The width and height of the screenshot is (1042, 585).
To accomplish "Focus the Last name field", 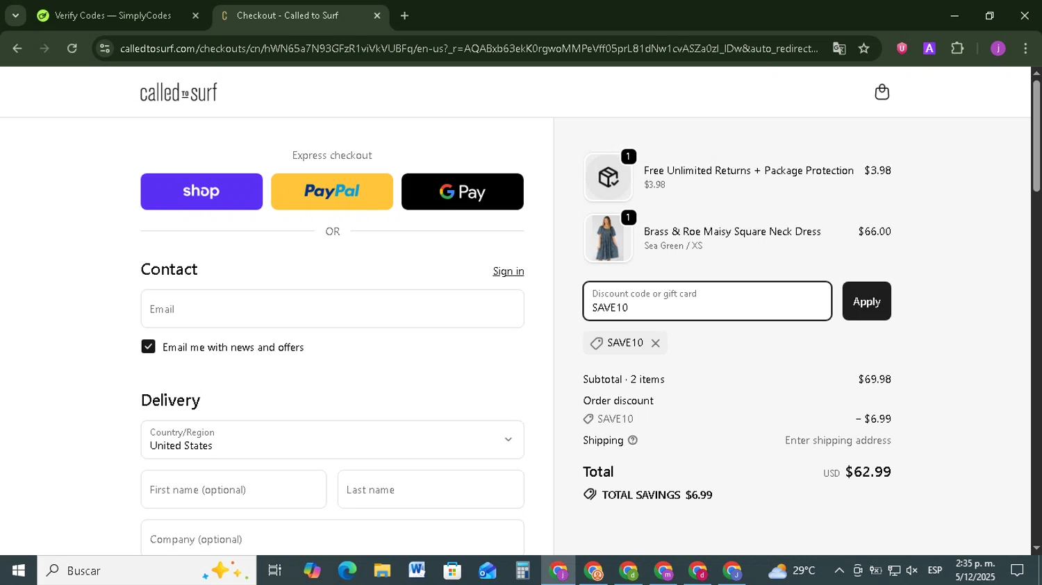I will (431, 489).
